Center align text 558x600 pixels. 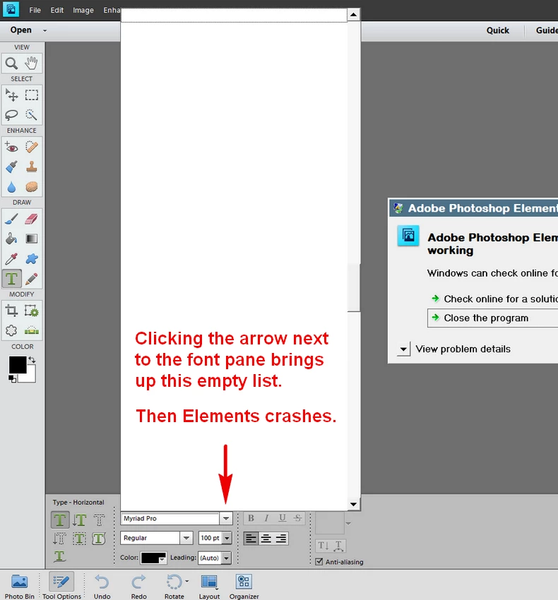(266, 539)
